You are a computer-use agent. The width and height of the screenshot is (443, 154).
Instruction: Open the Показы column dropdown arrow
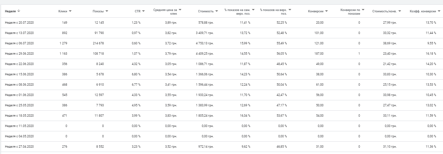click(107, 11)
